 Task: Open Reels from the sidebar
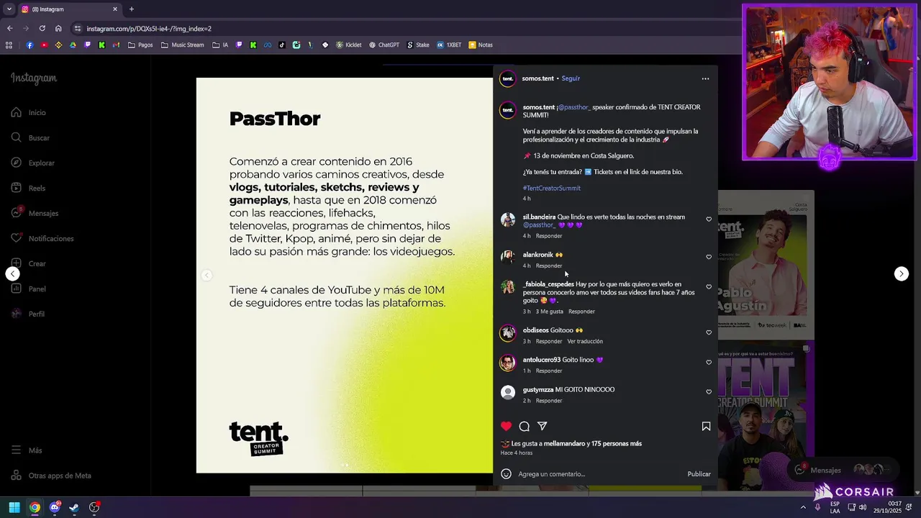click(29, 188)
